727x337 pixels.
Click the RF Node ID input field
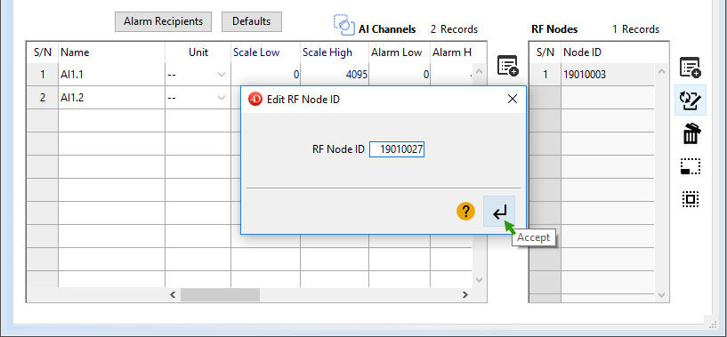(397, 149)
